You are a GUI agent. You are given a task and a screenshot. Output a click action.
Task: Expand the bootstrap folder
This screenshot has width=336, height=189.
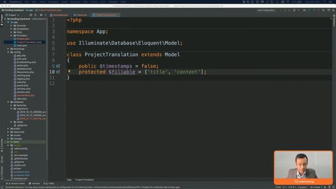tap(8, 49)
